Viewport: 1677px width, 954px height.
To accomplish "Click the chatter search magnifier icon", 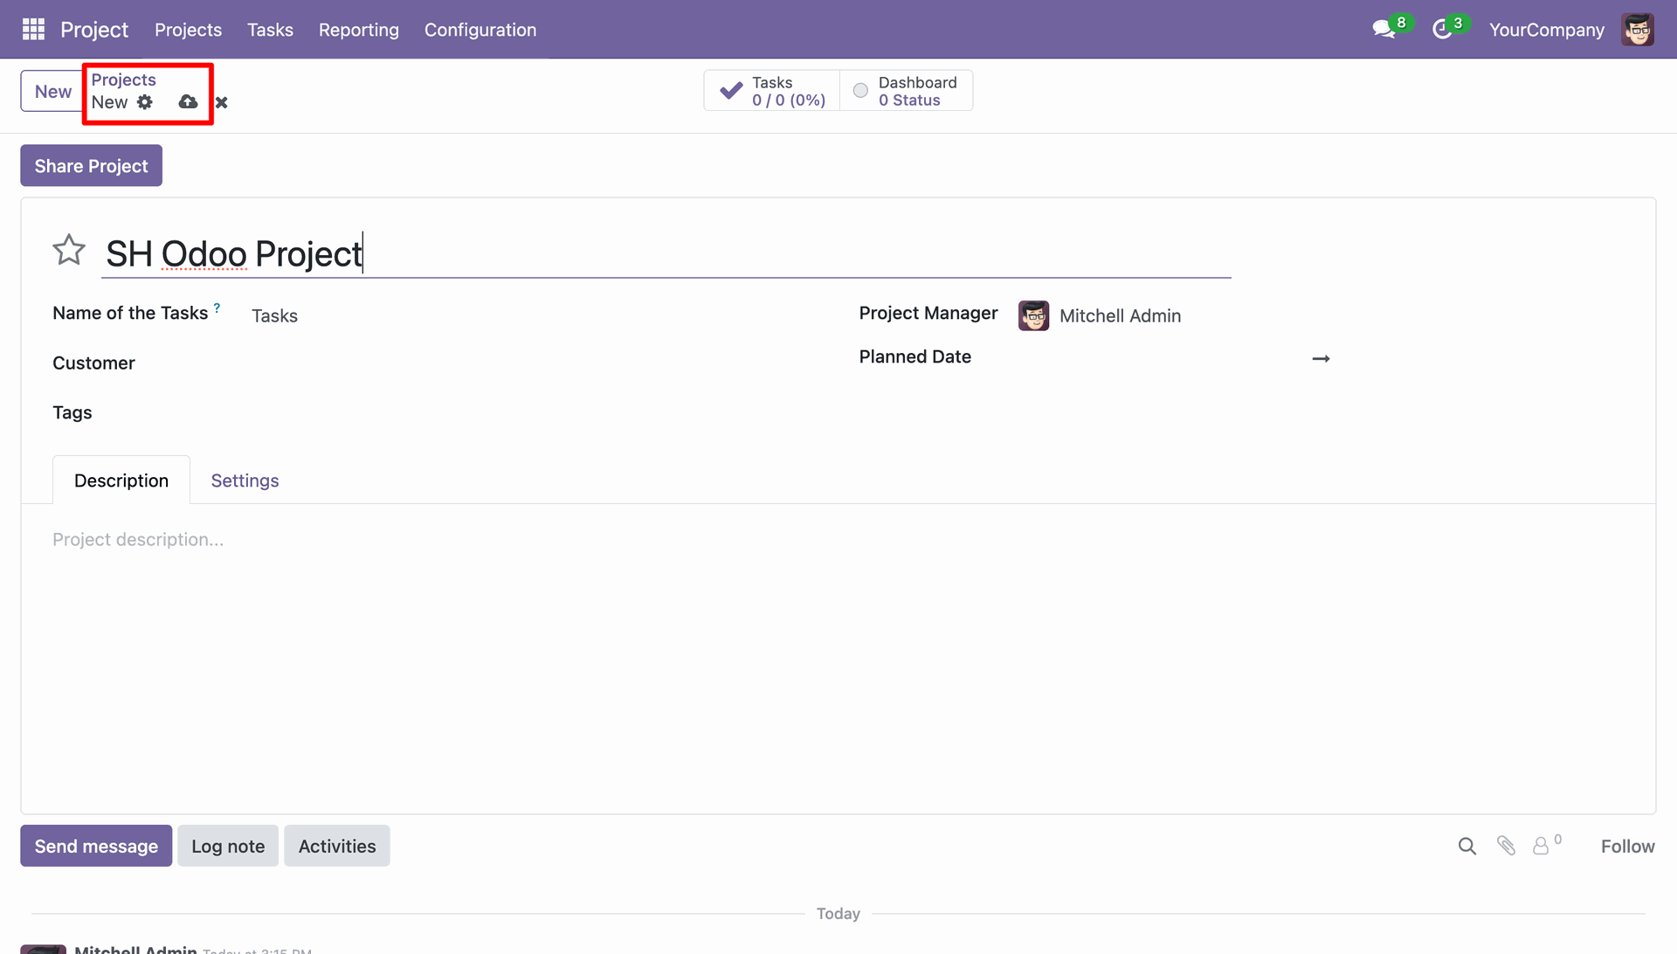I will [x=1467, y=846].
